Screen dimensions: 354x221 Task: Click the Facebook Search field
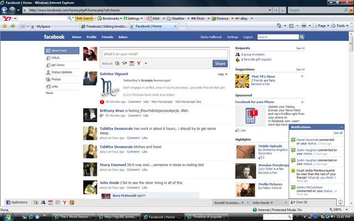278,37
